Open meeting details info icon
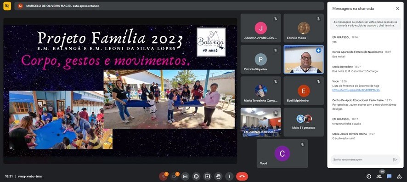This screenshot has width=407, height=182. click(x=368, y=176)
